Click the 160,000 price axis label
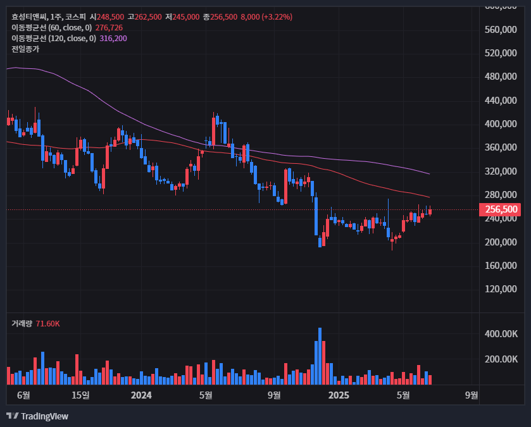Image resolution: width=531 pixels, height=427 pixels. pyautogui.click(x=501, y=265)
